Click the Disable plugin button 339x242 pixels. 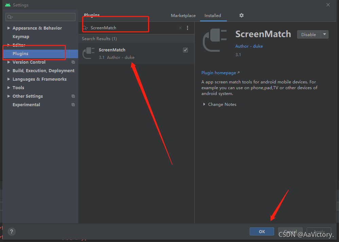[x=309, y=34]
